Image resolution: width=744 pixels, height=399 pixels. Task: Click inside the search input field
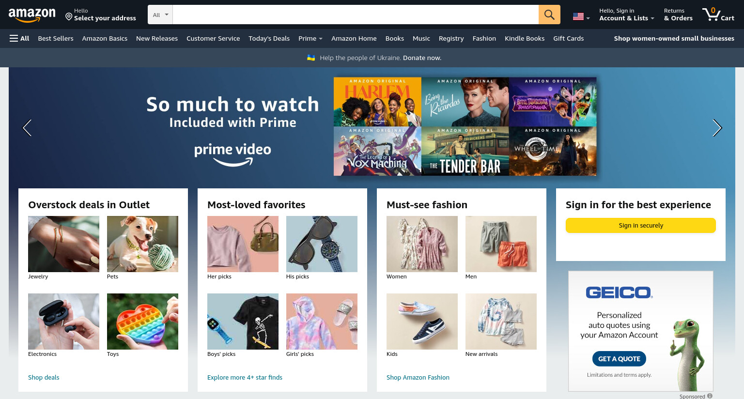point(356,15)
